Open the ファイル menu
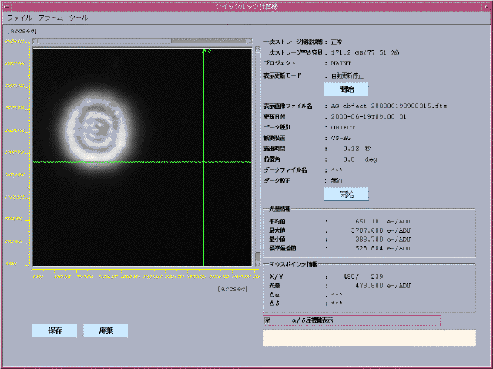 point(19,18)
